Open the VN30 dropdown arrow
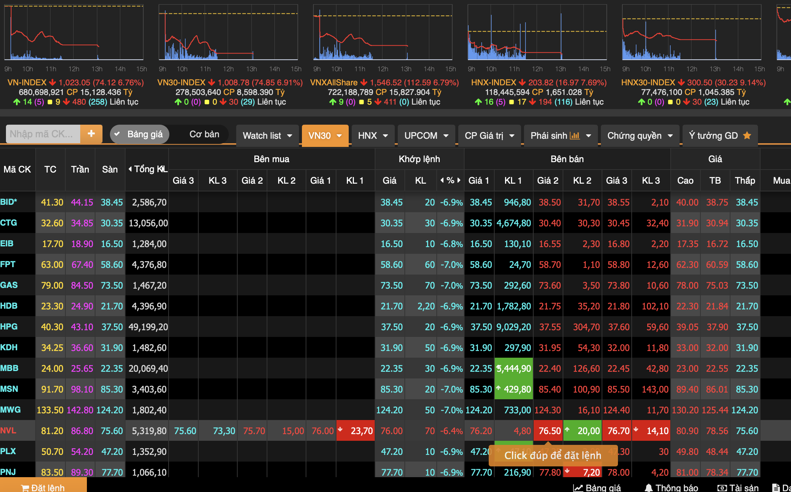Viewport: 791px width, 492px height. [x=339, y=136]
